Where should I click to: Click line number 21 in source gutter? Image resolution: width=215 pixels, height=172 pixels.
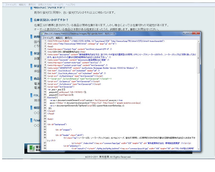pyautogui.click(x=45, y=97)
